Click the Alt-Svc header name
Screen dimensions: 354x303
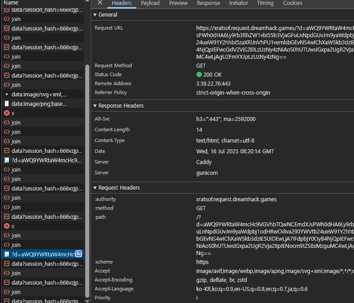tap(102, 119)
